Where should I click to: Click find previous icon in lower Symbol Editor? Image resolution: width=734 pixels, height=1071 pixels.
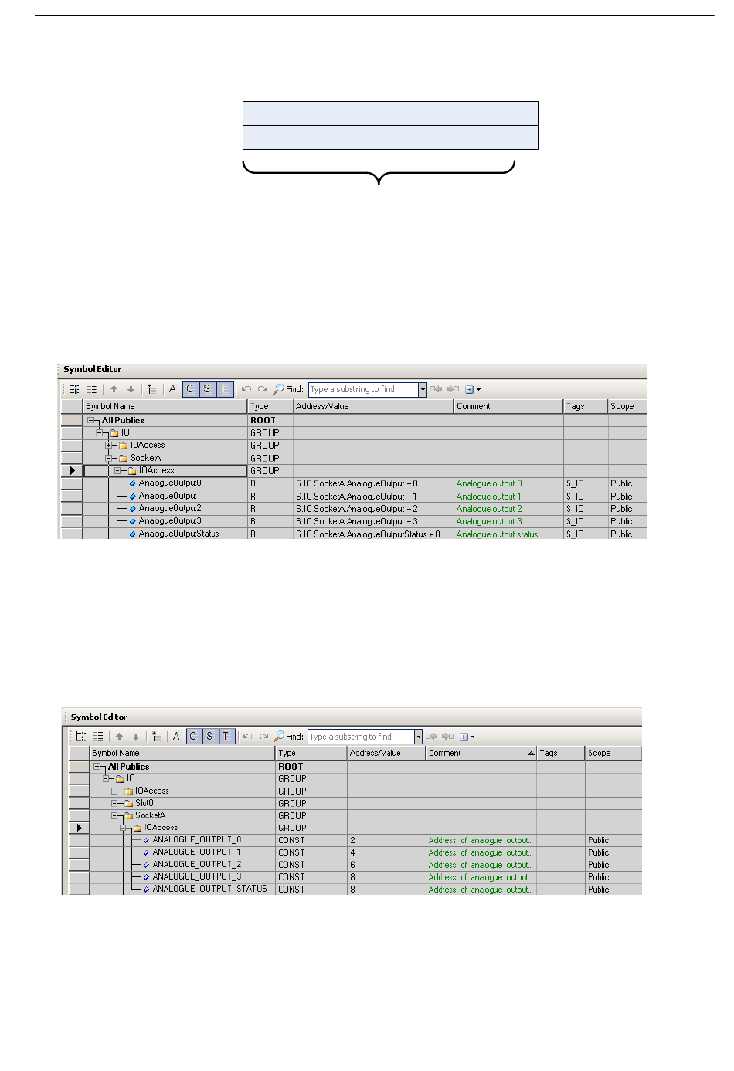(432, 737)
